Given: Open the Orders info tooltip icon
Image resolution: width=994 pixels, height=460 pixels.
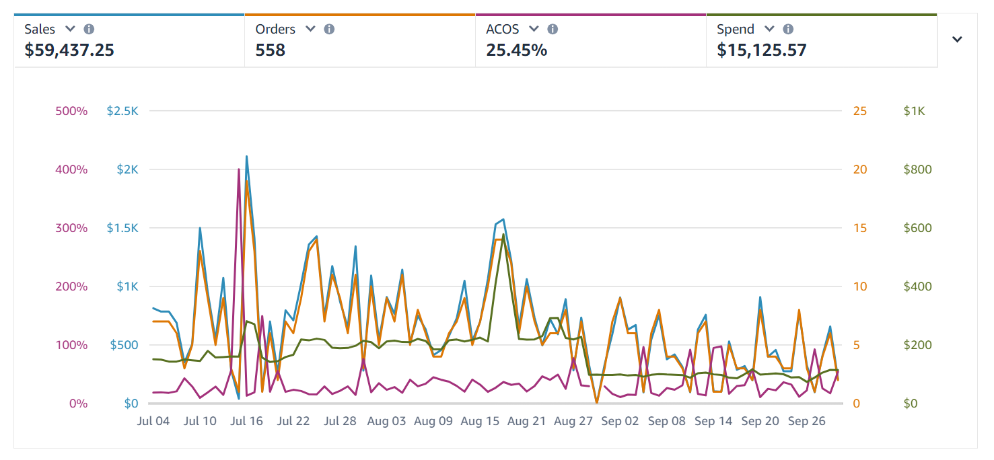Looking at the screenshot, I should (329, 29).
